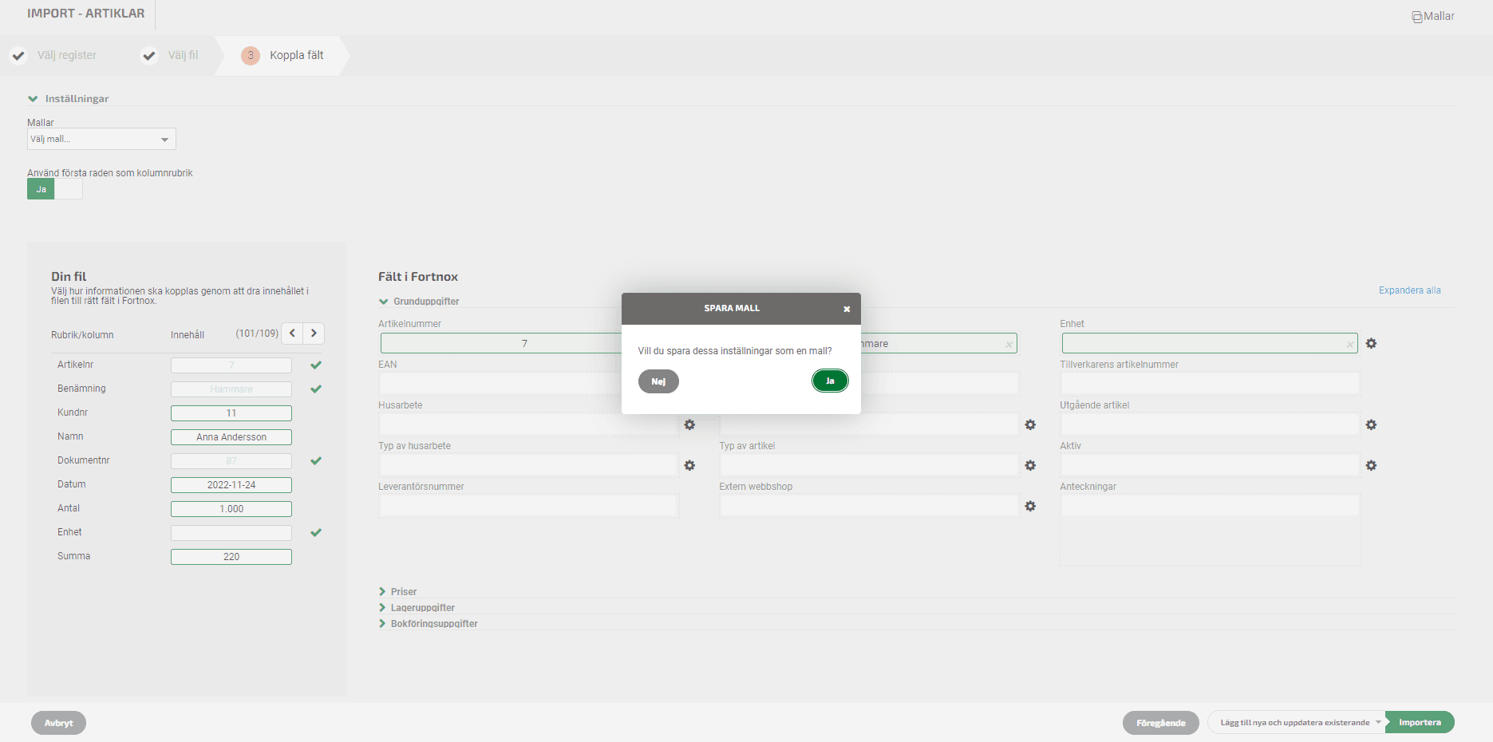
Task: Open import mode dropdown Lägg till nya
Action: point(1297,723)
